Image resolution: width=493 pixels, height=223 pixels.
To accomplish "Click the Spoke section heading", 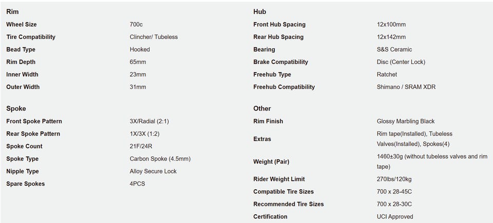I will (16, 108).
